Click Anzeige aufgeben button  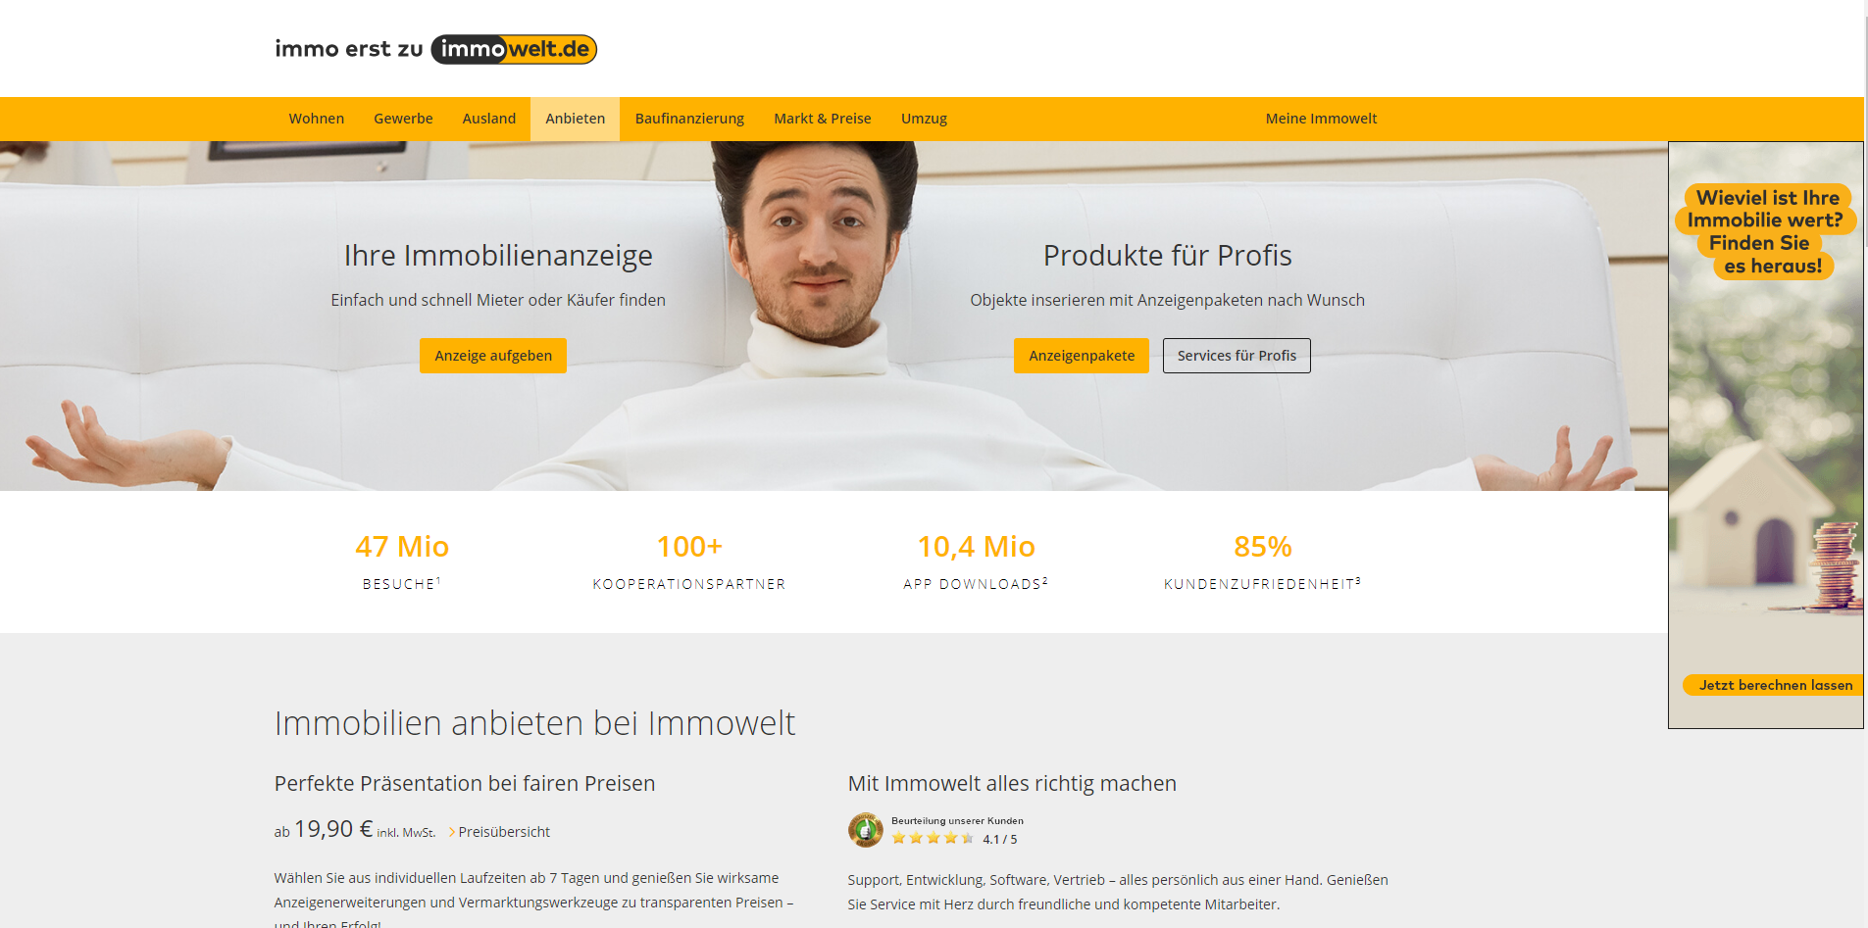(x=493, y=356)
